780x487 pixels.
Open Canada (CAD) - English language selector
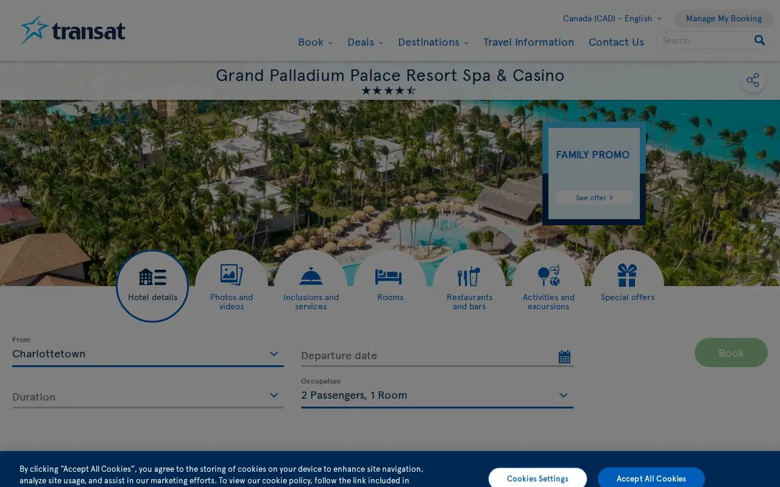612,18
